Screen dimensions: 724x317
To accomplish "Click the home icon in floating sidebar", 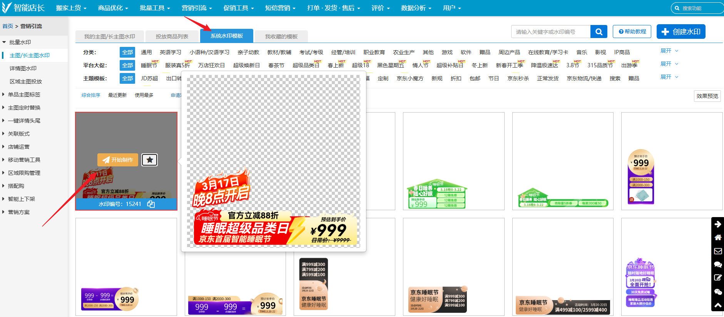I will 717,237.
